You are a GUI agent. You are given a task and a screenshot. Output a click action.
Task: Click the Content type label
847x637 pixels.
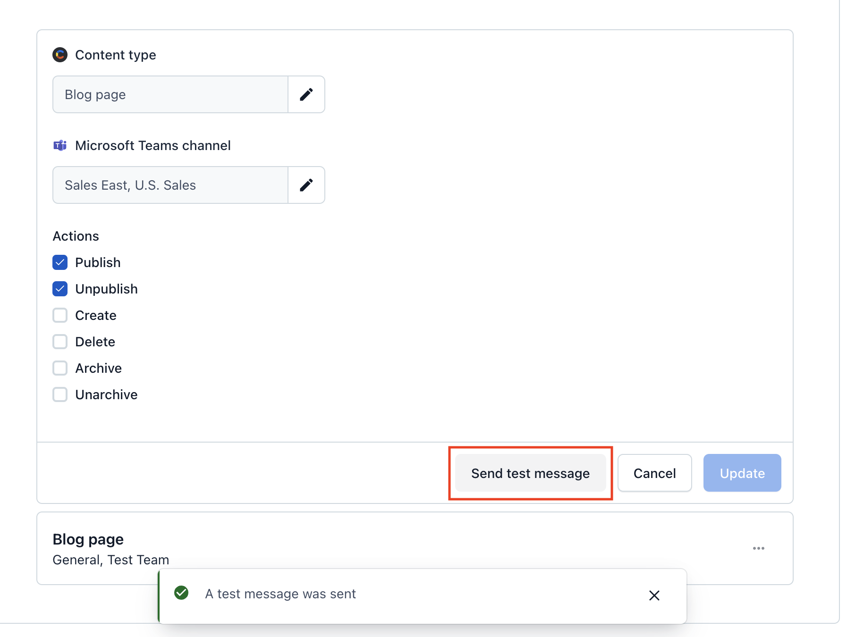[x=116, y=55]
